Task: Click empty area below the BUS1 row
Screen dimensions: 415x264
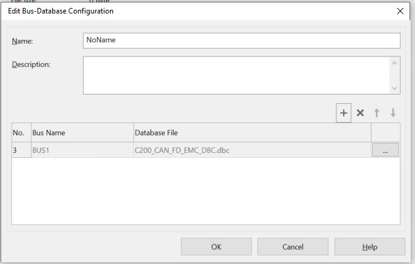Action: tap(206, 192)
